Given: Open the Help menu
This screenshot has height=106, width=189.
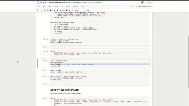Looking at the screenshot, I should (x=82, y=7).
